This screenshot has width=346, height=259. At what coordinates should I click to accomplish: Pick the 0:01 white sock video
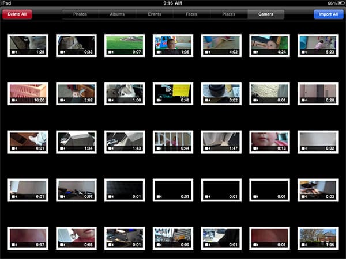pyautogui.click(x=28, y=142)
